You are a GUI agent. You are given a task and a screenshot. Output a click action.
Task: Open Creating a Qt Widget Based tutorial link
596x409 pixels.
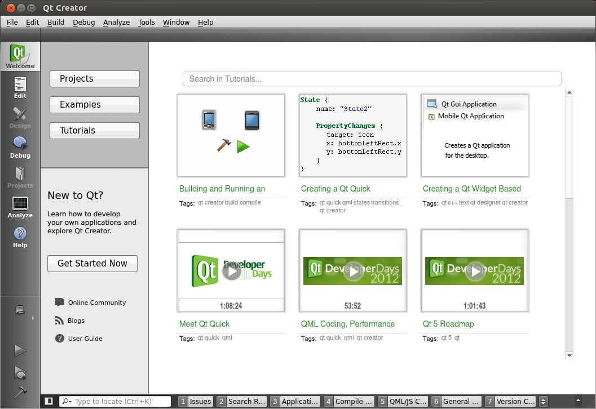(x=472, y=189)
